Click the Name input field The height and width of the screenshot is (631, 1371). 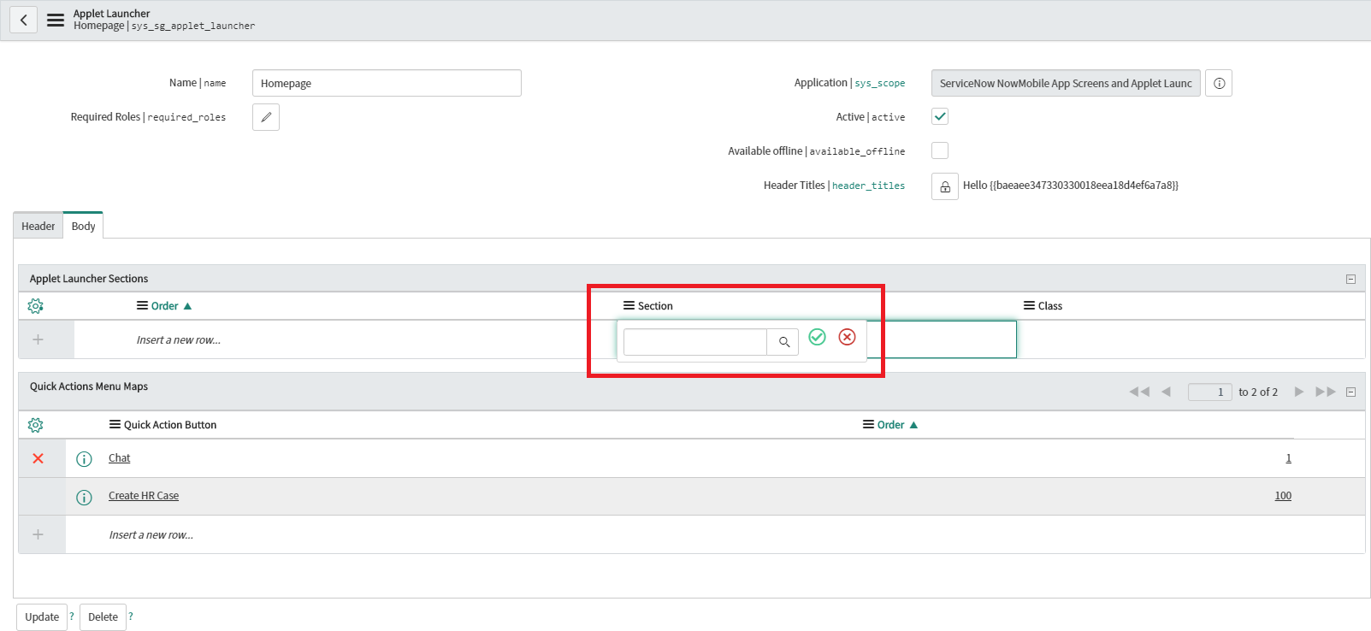(x=387, y=83)
